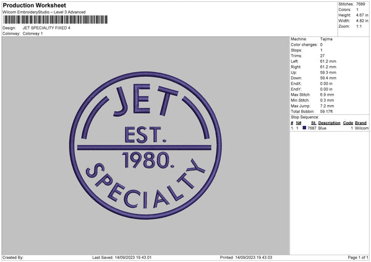Click the 'Printed: 14/09/2023 19.43.03' footer text
The image size is (371, 262).
coord(246,257)
